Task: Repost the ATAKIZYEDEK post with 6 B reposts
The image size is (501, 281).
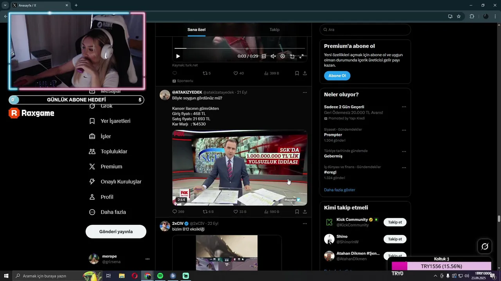Action: point(208,212)
